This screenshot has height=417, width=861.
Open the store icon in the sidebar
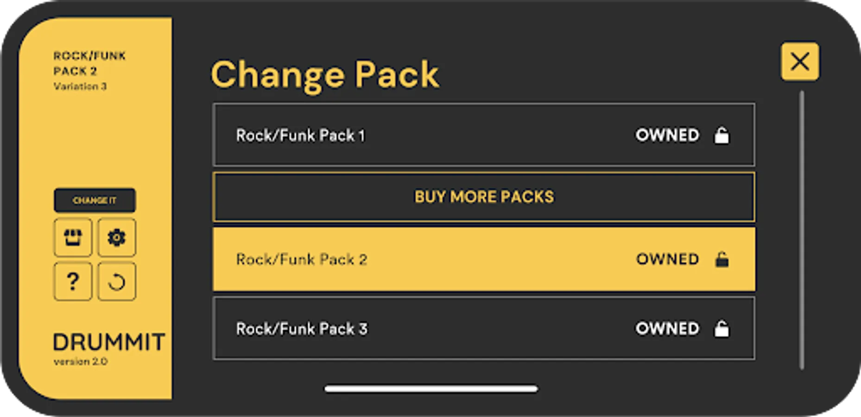[x=73, y=238]
